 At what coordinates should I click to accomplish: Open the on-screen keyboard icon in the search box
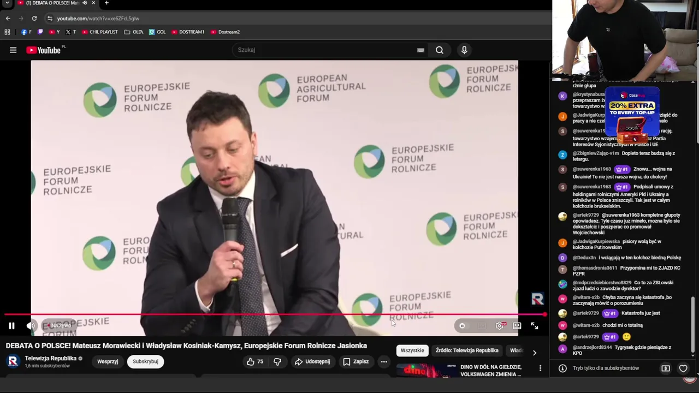click(420, 50)
